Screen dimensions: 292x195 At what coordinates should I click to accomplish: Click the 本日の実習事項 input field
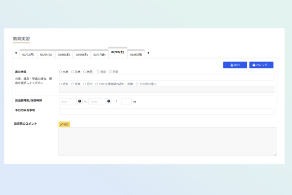166,111
